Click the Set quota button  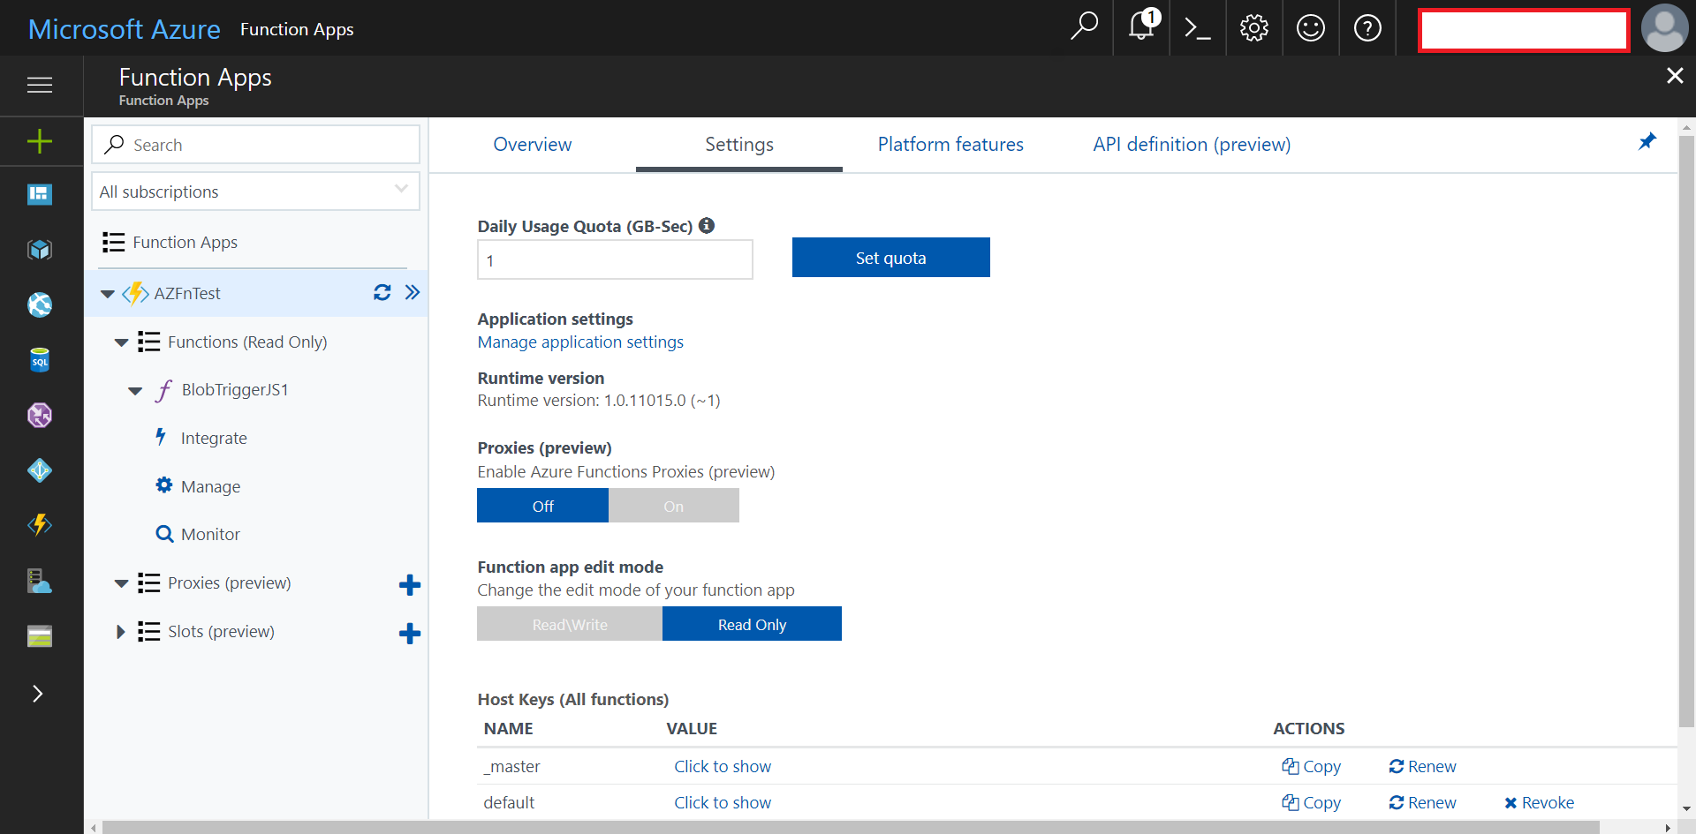pos(890,258)
